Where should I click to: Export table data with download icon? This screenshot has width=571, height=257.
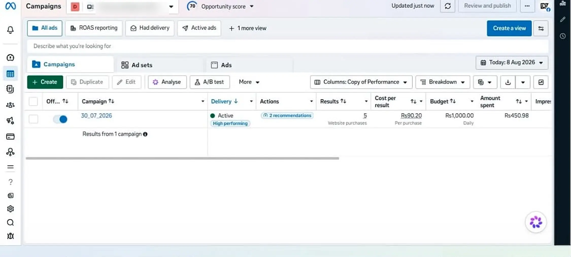click(x=508, y=82)
